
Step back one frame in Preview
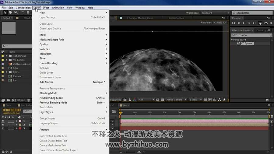click(239, 23)
